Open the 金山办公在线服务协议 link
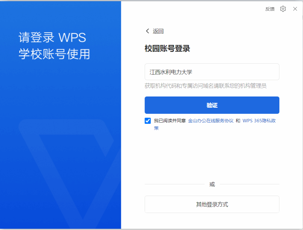The image size is (303, 230). [211, 121]
